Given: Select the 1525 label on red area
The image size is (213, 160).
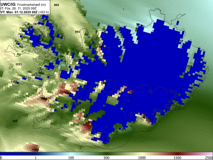Looking at the screenshot, I should tap(68, 93).
